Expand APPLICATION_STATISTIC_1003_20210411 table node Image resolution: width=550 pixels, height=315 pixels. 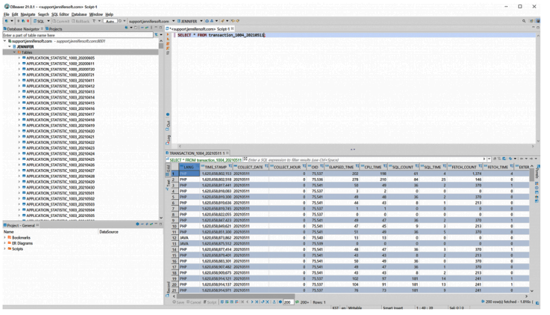click(x=20, y=80)
